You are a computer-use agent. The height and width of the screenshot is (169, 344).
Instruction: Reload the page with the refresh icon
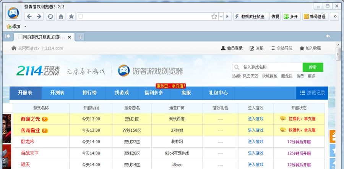pos(50,16)
